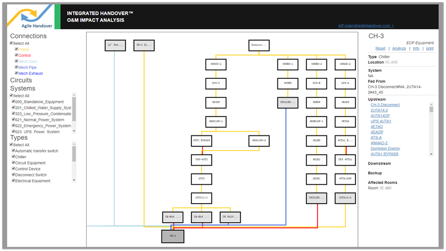Select the UPS-4UTC diagram node
The height and width of the screenshot is (251, 446).
(x=201, y=160)
